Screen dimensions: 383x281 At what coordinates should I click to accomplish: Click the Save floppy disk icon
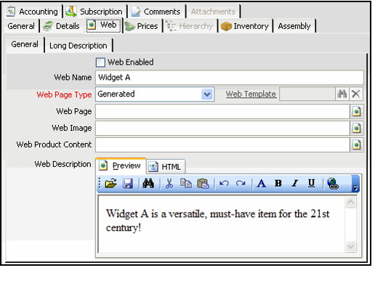(128, 184)
